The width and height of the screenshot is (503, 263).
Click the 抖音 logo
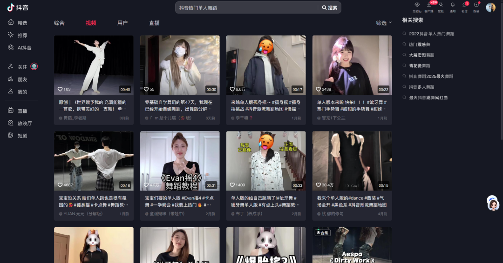pyautogui.click(x=18, y=7)
